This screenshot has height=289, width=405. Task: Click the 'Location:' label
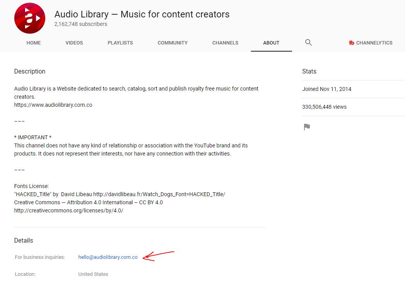25,274
